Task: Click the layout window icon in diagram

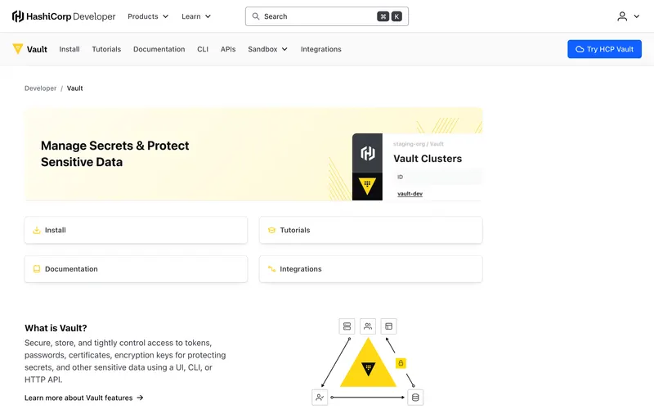Action: tap(389, 326)
